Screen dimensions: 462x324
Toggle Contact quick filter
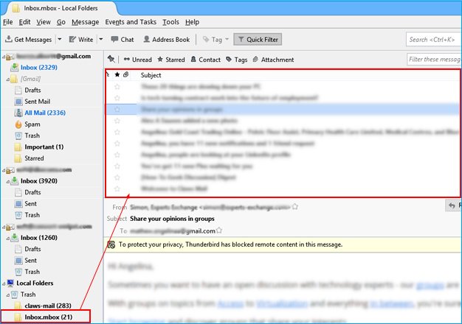(x=206, y=60)
